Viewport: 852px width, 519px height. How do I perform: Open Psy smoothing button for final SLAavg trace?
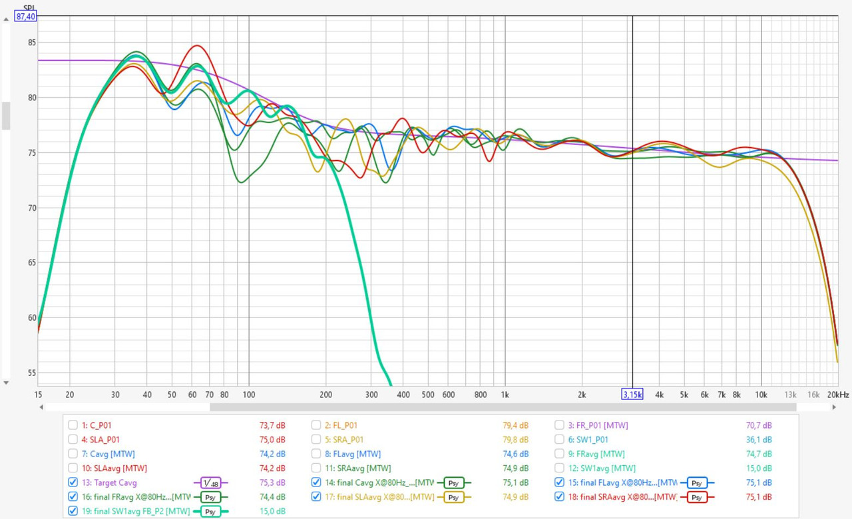coord(454,497)
